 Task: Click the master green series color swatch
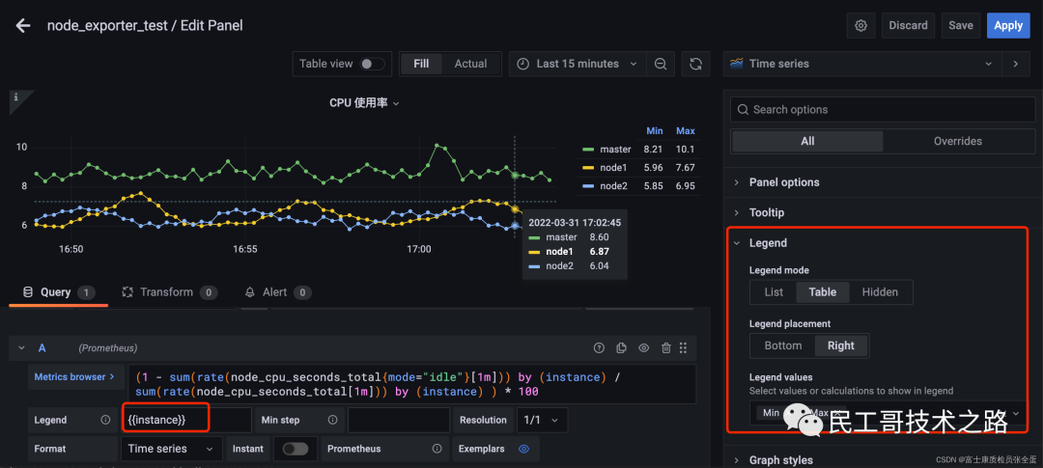pyautogui.click(x=587, y=150)
